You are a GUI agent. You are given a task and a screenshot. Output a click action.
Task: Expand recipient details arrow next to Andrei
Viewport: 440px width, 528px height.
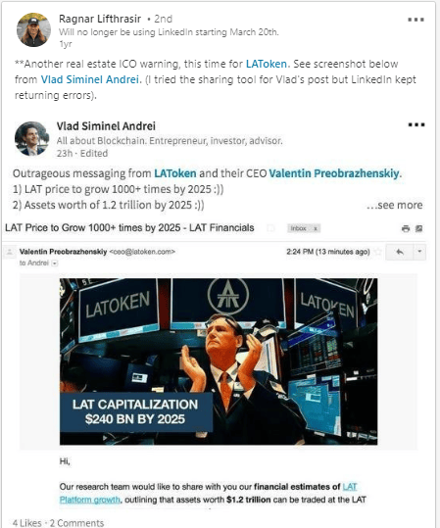click(54, 264)
